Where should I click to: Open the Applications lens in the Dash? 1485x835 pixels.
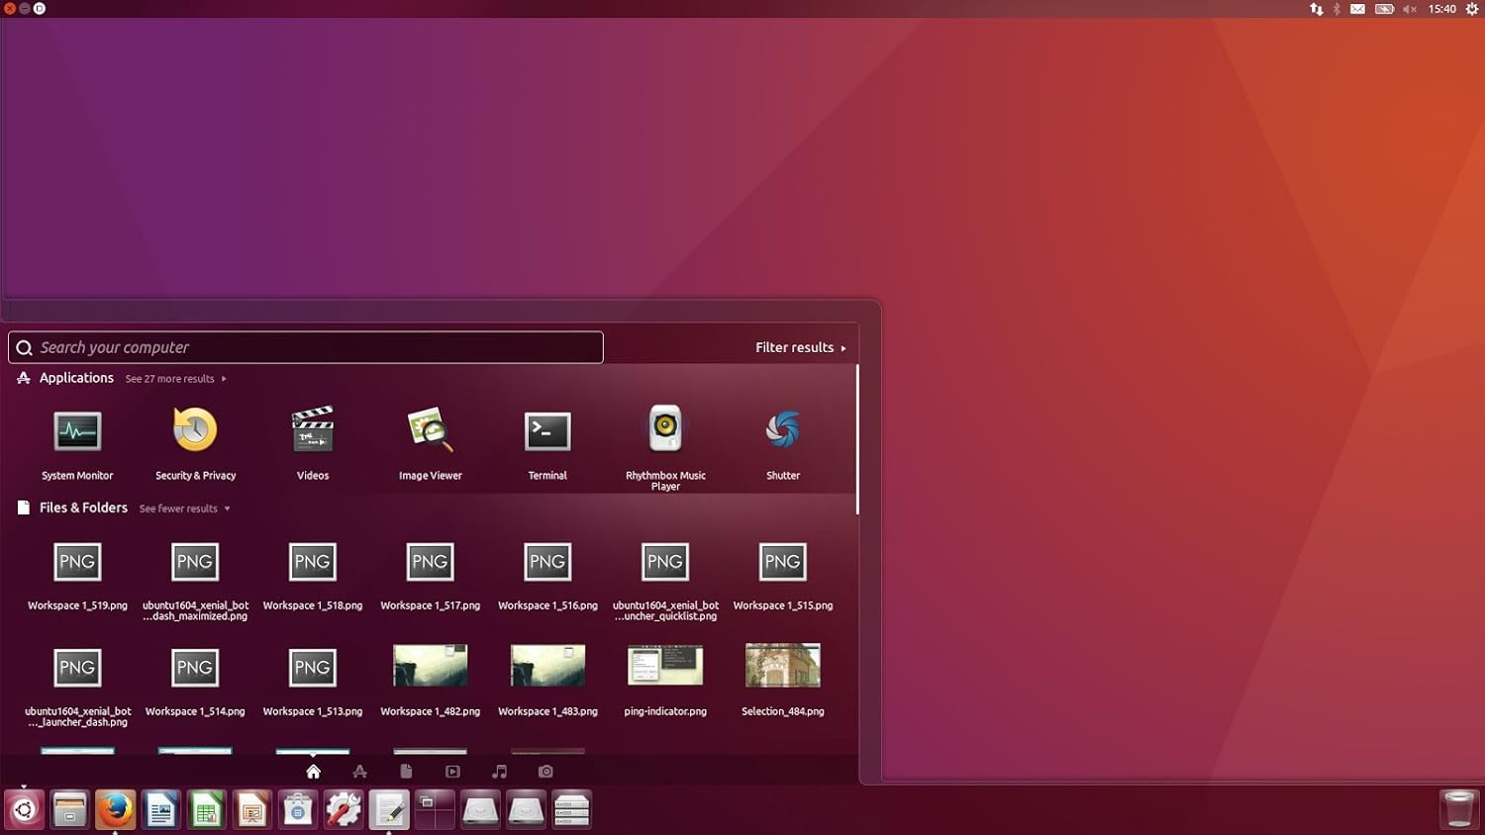click(359, 772)
